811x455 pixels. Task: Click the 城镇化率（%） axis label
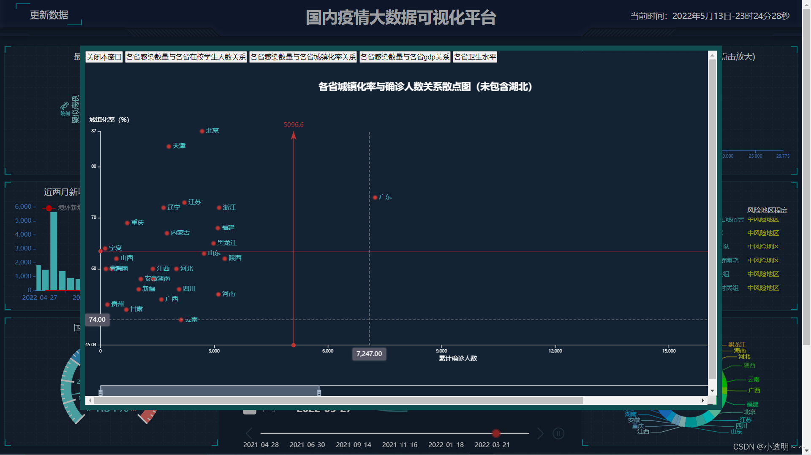coord(109,120)
